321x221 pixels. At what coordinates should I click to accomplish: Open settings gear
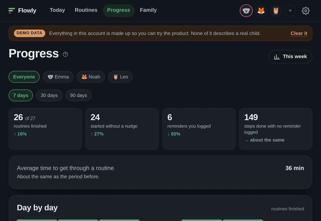click(x=306, y=11)
